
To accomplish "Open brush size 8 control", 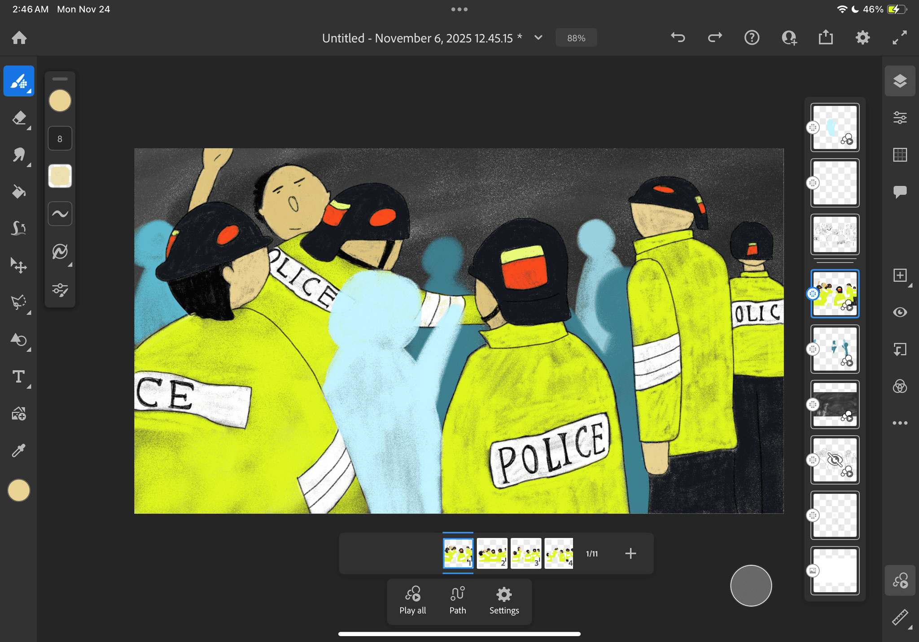I will [60, 139].
